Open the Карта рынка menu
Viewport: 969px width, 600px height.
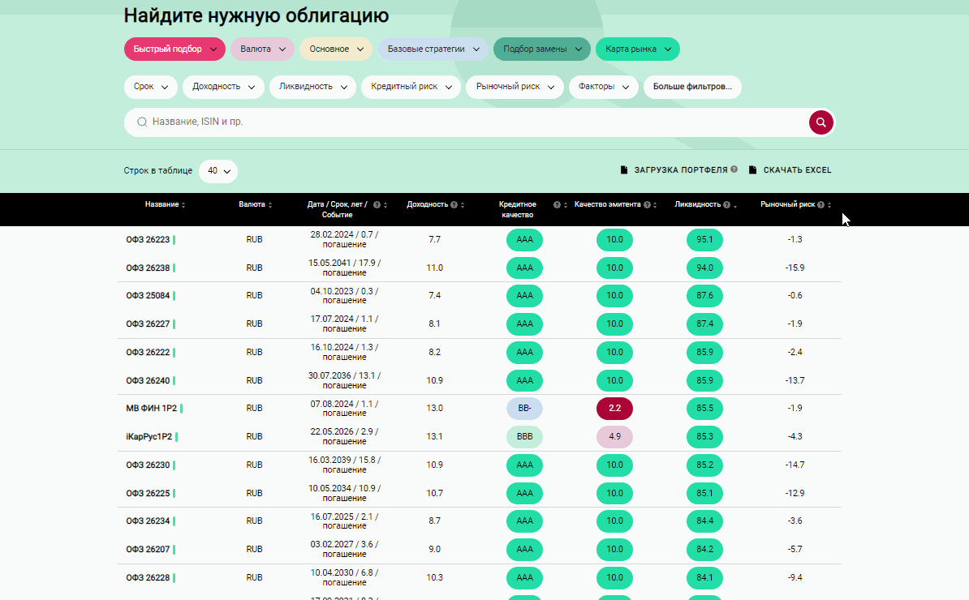(637, 49)
